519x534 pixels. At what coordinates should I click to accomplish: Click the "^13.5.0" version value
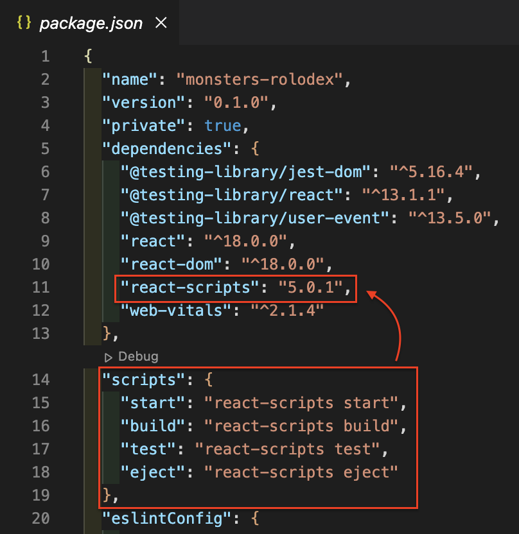(x=450, y=218)
